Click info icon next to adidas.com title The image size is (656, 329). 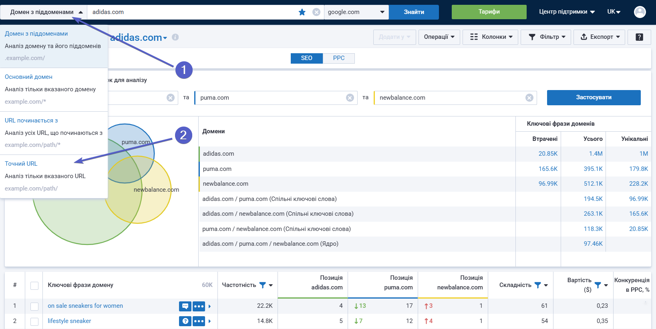coord(175,37)
